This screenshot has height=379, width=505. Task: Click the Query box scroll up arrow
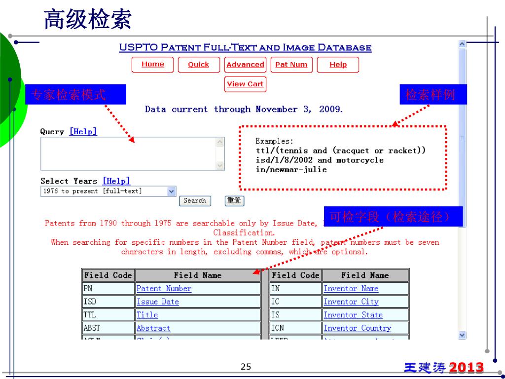click(x=220, y=142)
